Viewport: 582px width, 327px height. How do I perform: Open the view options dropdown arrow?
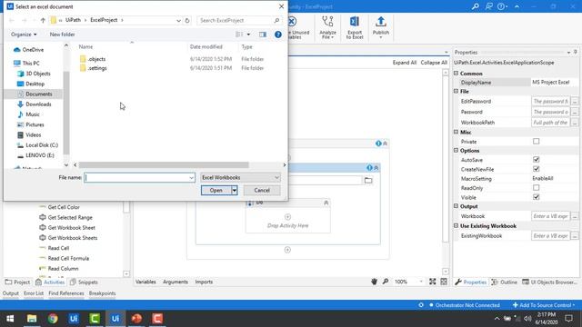click(248, 35)
